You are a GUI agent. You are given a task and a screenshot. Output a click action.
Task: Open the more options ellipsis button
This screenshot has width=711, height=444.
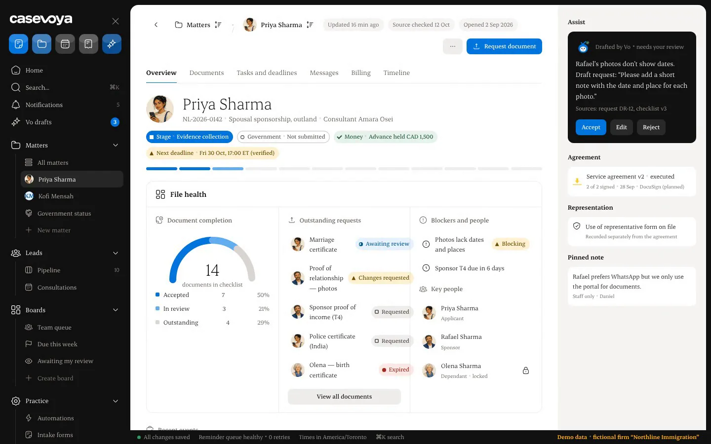[x=453, y=46]
